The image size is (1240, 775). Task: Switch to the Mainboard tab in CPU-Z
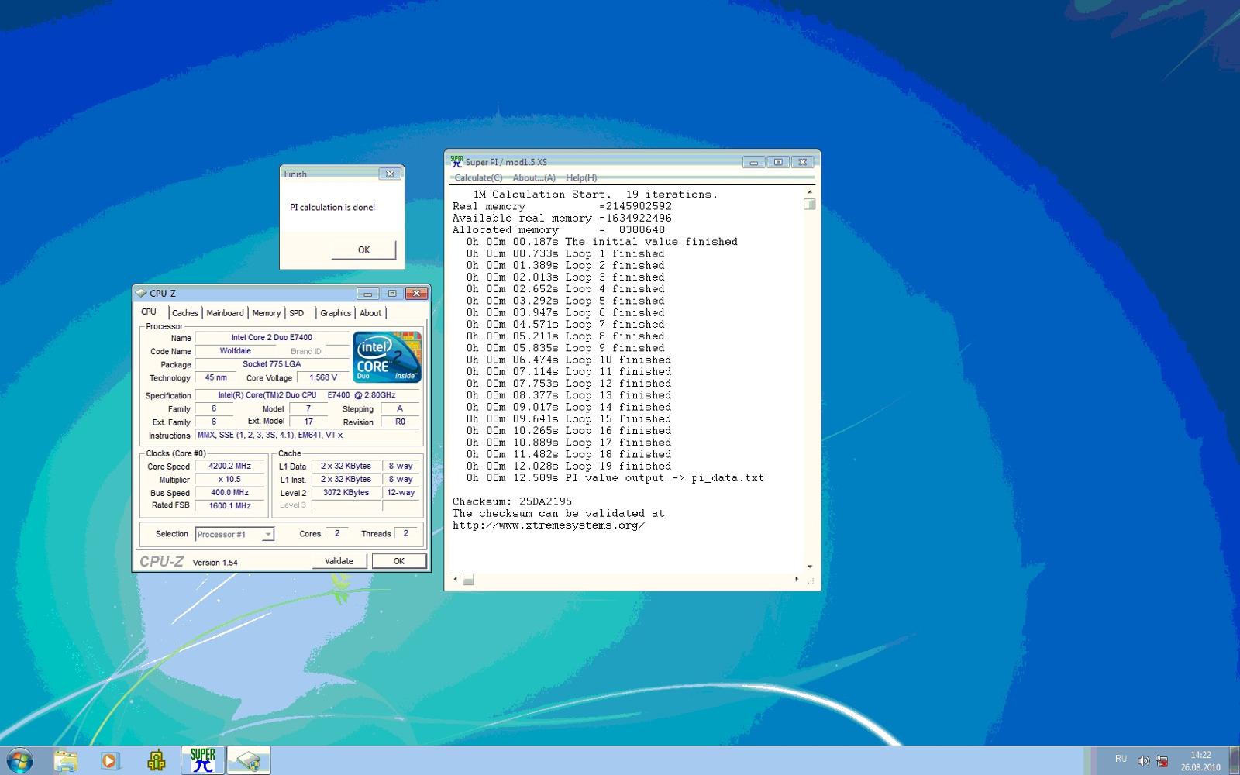pyautogui.click(x=225, y=313)
